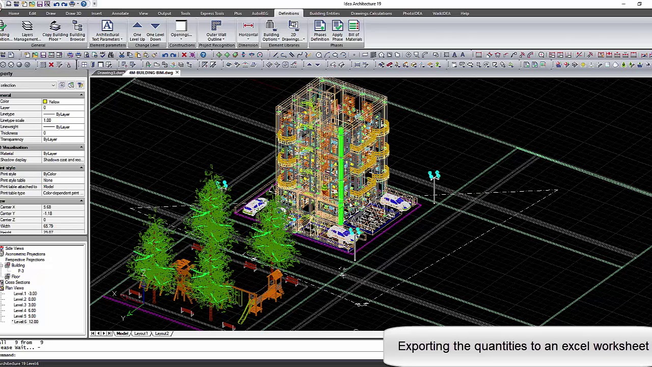
Task: Click the Linetype scale 1.00 field
Action: (63, 120)
